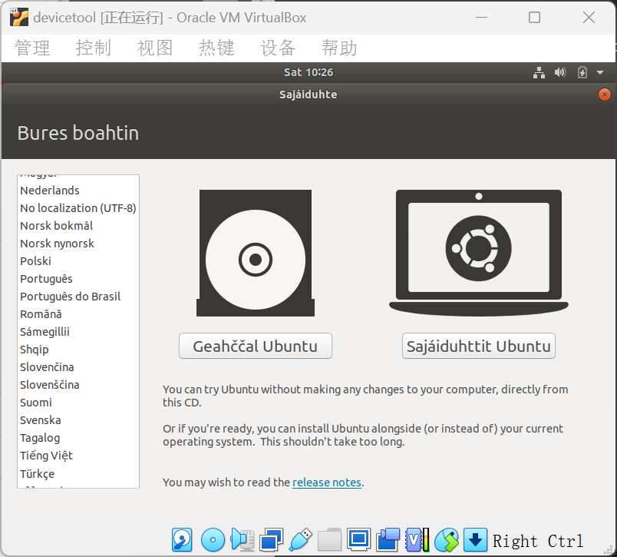Click the CD disc illustration above Geahččal Ubuntu
617x557 pixels.
256,253
